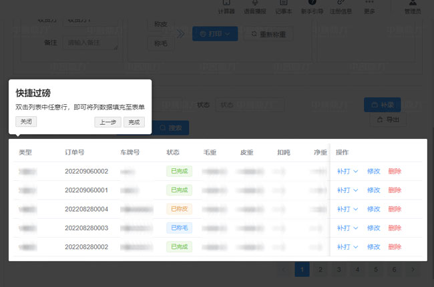Image resolution: width=434 pixels, height=287 pixels.
Task: Click the 导出 export button
Action: tap(387, 120)
